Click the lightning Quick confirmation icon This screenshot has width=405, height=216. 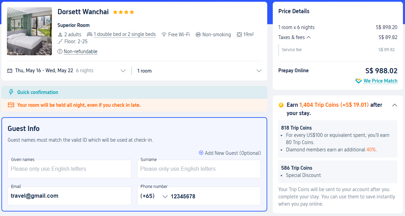pyautogui.click(x=11, y=92)
